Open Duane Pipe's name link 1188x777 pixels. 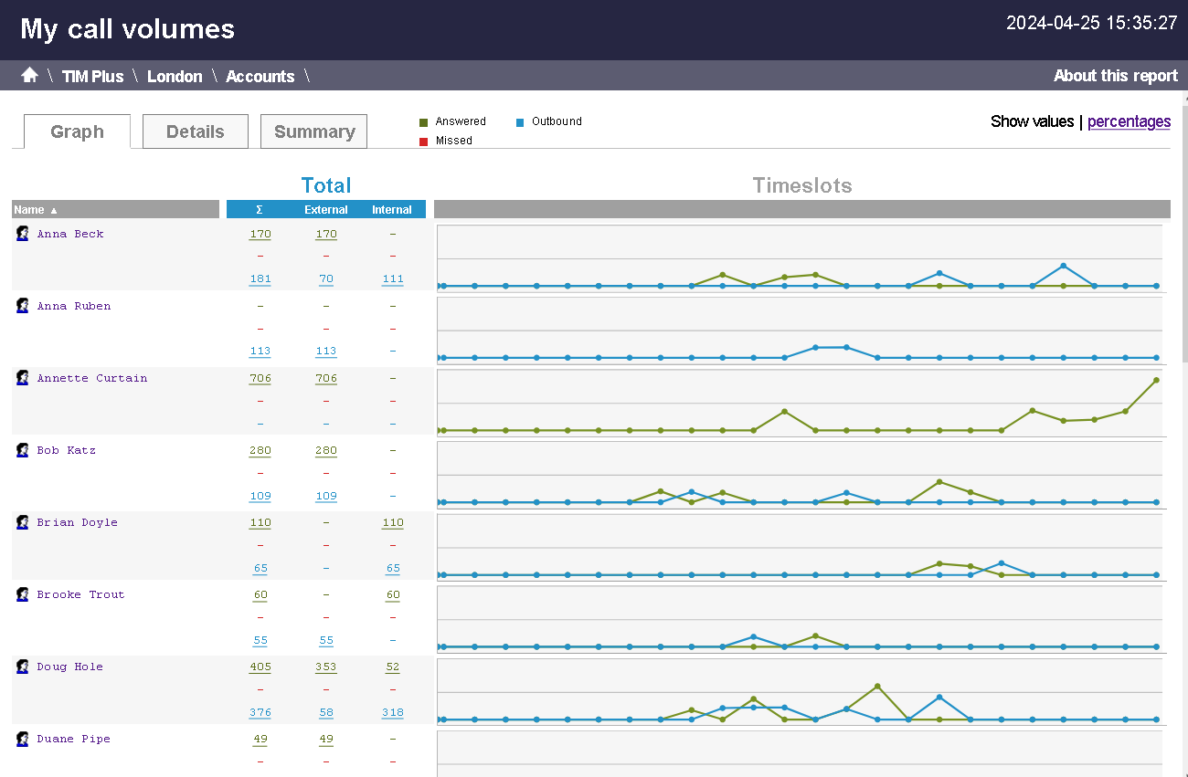pyautogui.click(x=73, y=739)
